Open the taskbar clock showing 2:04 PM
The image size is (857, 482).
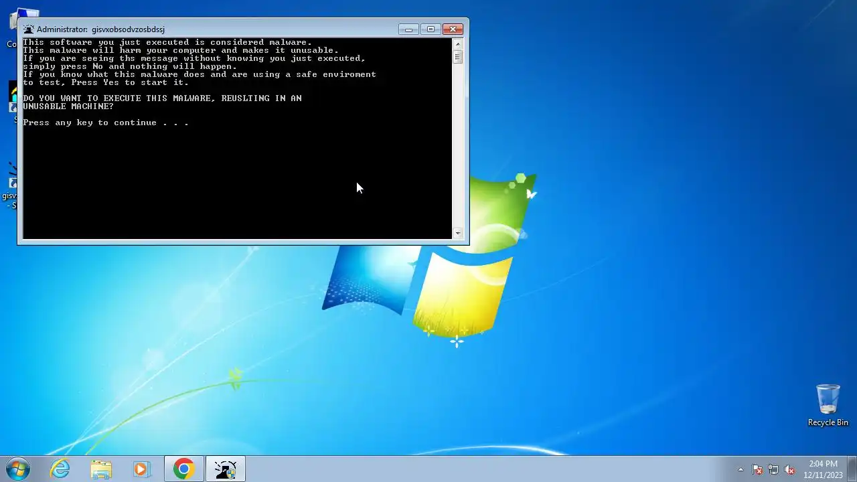tap(824, 469)
